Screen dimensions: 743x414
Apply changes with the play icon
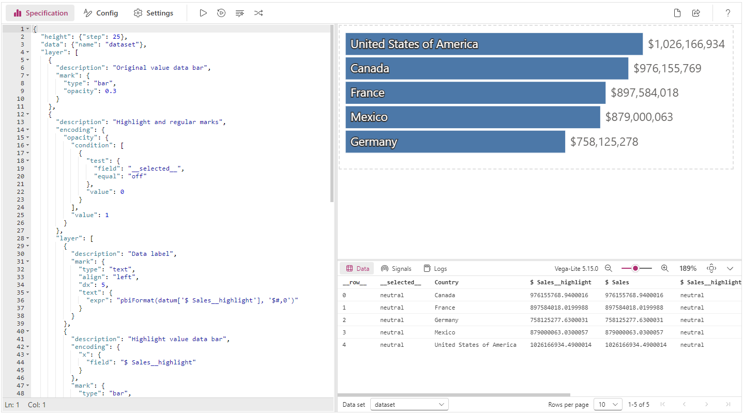tap(203, 13)
